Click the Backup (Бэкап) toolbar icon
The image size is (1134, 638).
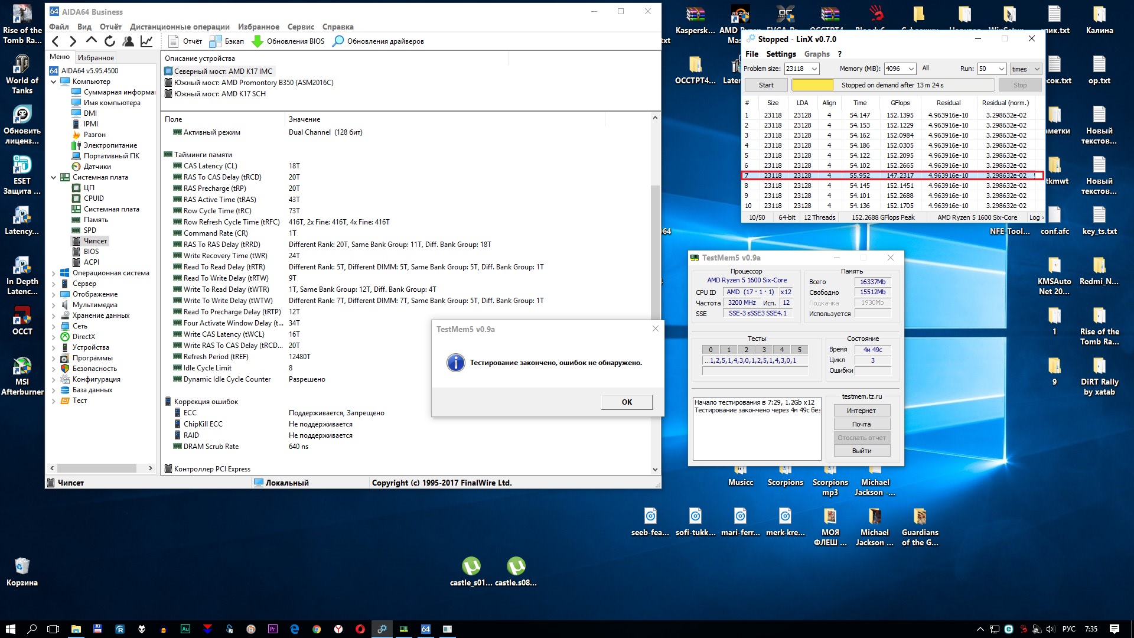(216, 41)
